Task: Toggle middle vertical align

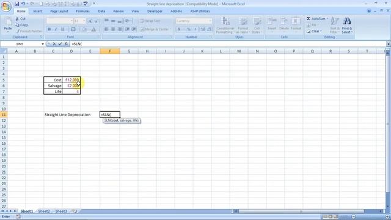Action: pos(113,21)
